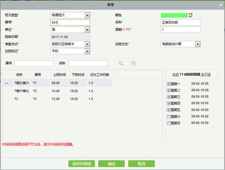225x170 pixels.
Task: Click the 16:00 end time cell
Action: [74, 83]
